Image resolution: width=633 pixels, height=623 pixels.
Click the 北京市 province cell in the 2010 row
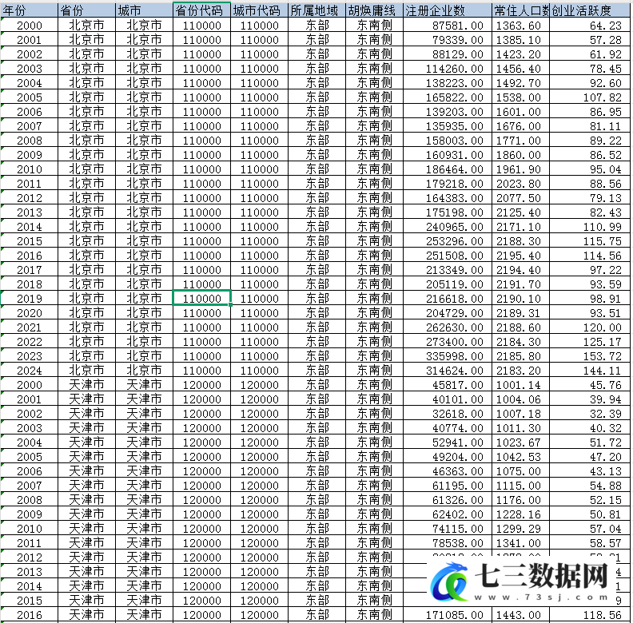87,169
